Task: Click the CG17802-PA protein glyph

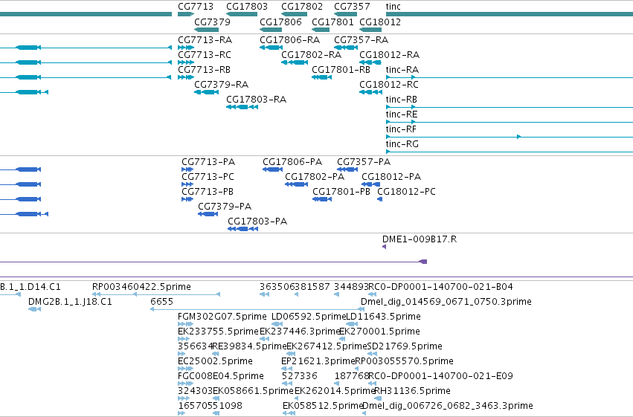Action: click(x=296, y=184)
